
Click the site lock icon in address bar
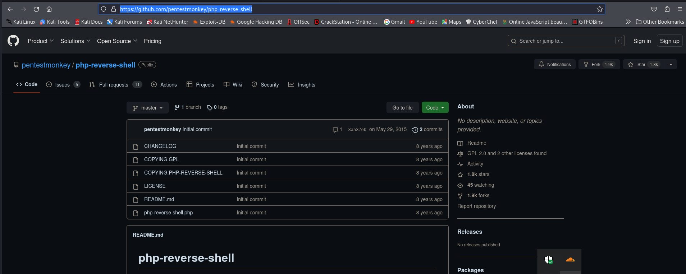pos(114,9)
